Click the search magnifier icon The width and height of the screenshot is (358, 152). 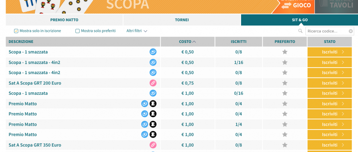click(x=300, y=31)
